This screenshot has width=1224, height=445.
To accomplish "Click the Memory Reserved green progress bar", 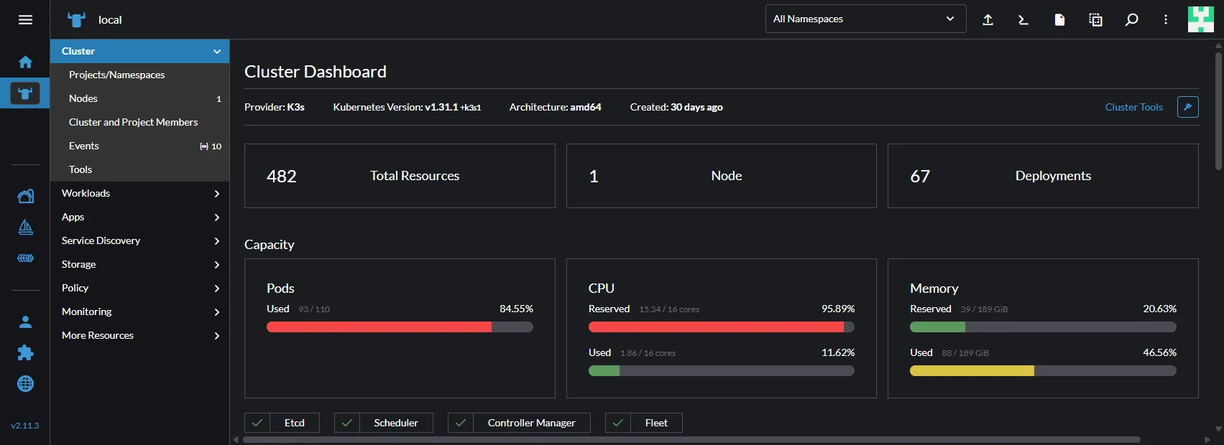I will tap(1043, 327).
